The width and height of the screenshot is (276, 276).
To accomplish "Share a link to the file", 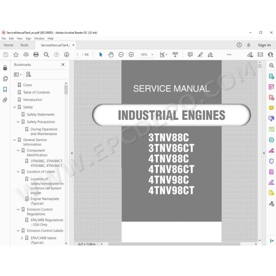I will [250, 55].
